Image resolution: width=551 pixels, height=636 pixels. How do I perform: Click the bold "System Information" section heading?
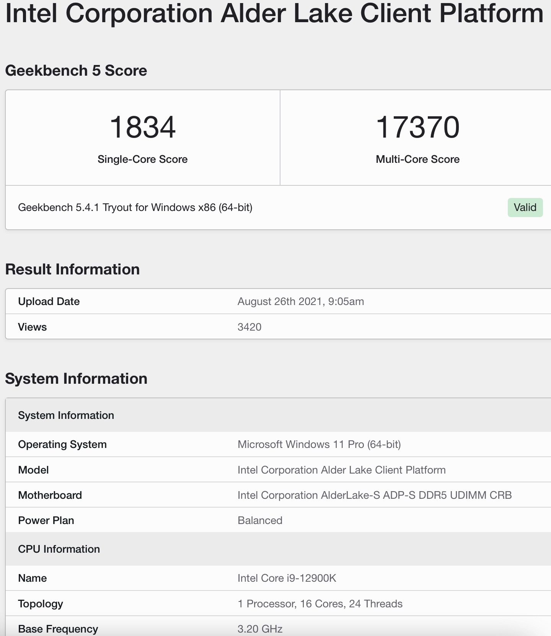[x=76, y=379]
